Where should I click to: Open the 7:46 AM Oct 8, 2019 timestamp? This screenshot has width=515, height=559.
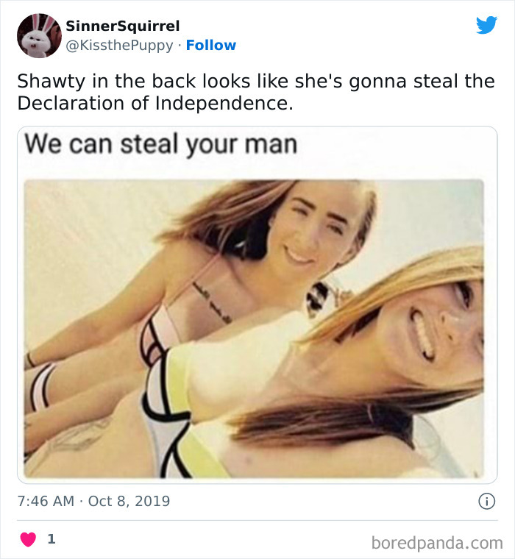click(x=93, y=501)
